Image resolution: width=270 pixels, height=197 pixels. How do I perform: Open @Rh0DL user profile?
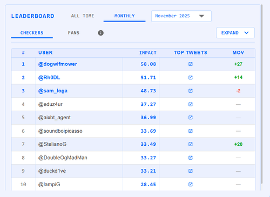click(x=49, y=78)
